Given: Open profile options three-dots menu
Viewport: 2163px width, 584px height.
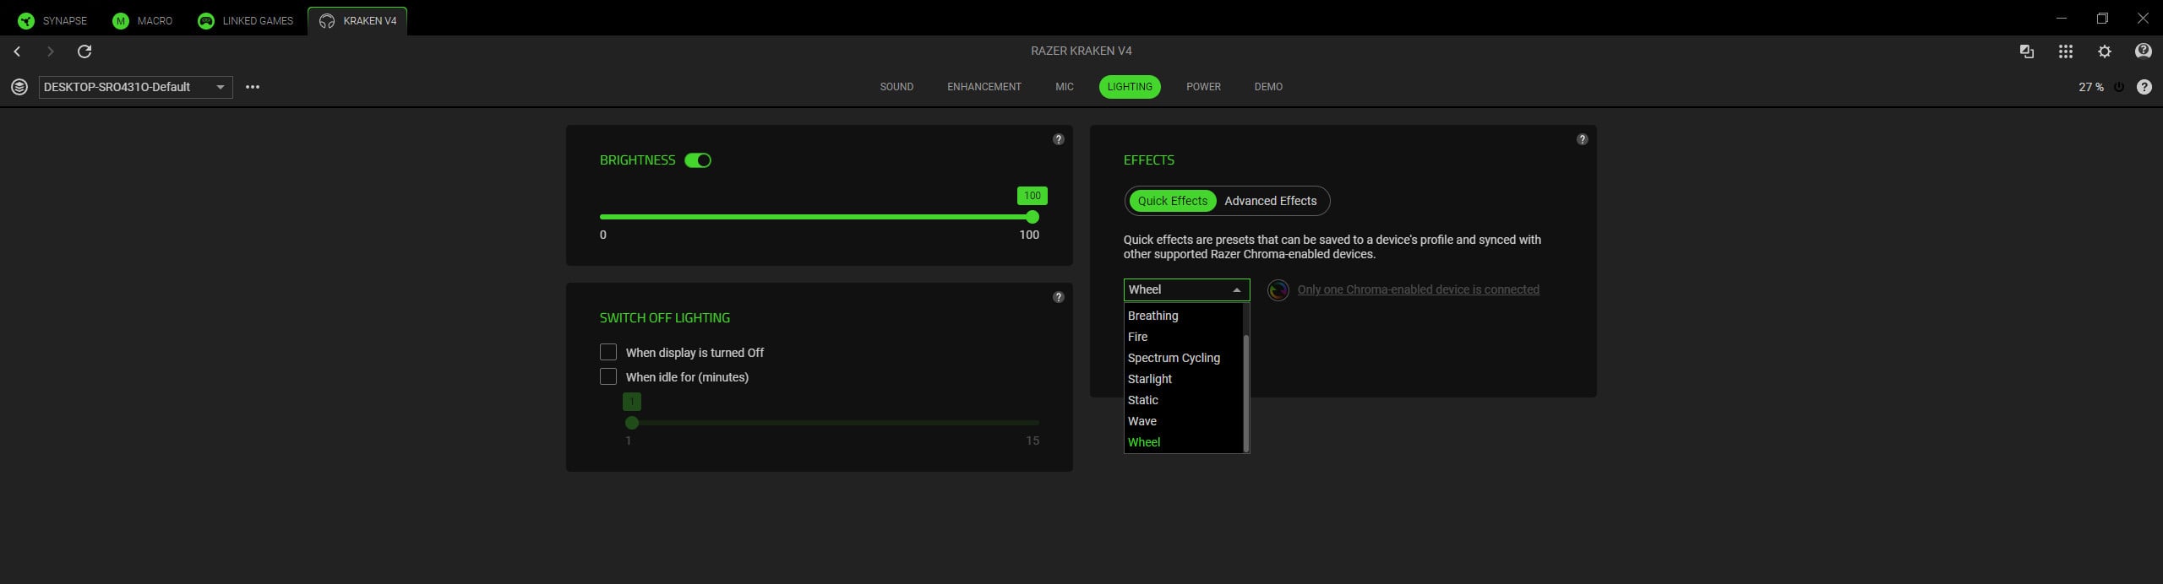Looking at the screenshot, I should tap(252, 87).
